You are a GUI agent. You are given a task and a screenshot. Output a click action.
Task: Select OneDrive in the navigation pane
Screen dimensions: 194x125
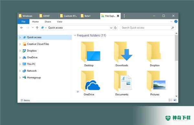point(32,57)
